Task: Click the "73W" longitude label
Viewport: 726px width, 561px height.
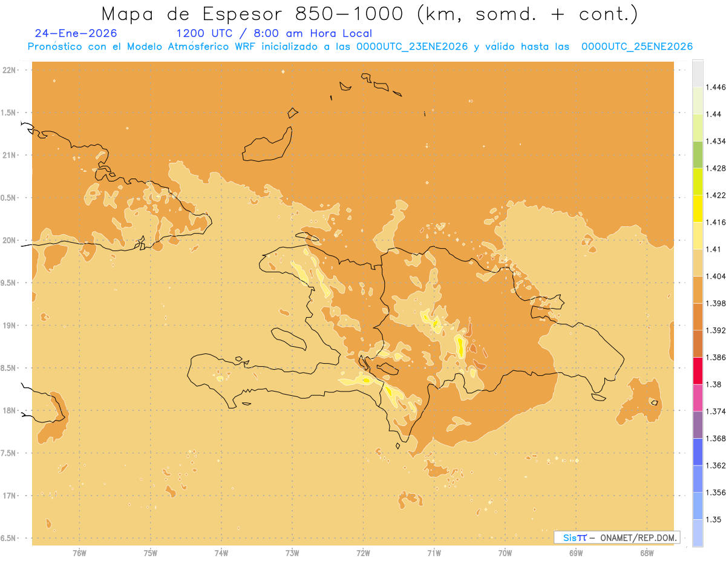Action: point(292,553)
